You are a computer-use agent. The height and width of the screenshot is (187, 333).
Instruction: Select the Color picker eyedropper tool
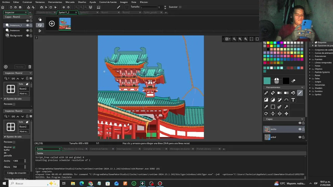click(266, 107)
